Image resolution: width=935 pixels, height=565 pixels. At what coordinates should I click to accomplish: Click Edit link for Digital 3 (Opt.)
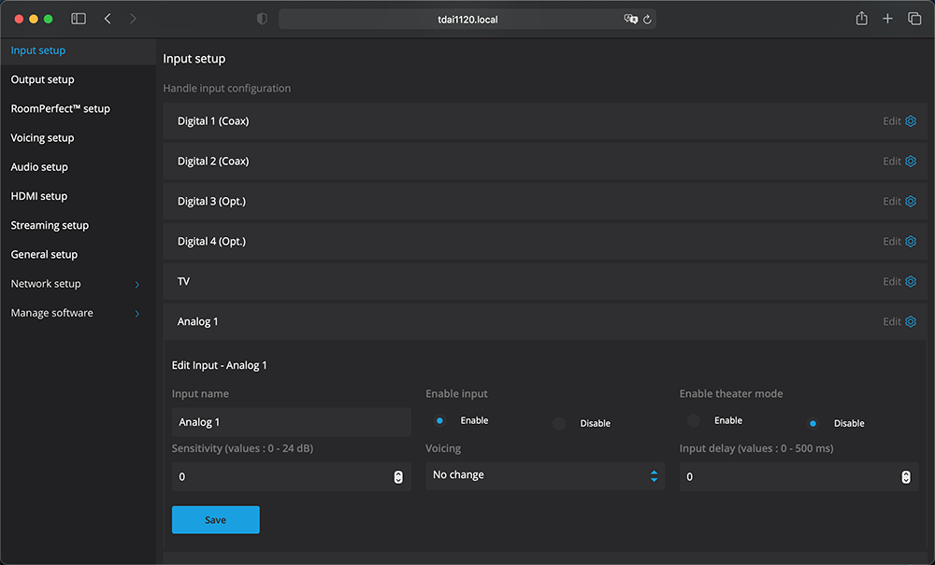[891, 201]
